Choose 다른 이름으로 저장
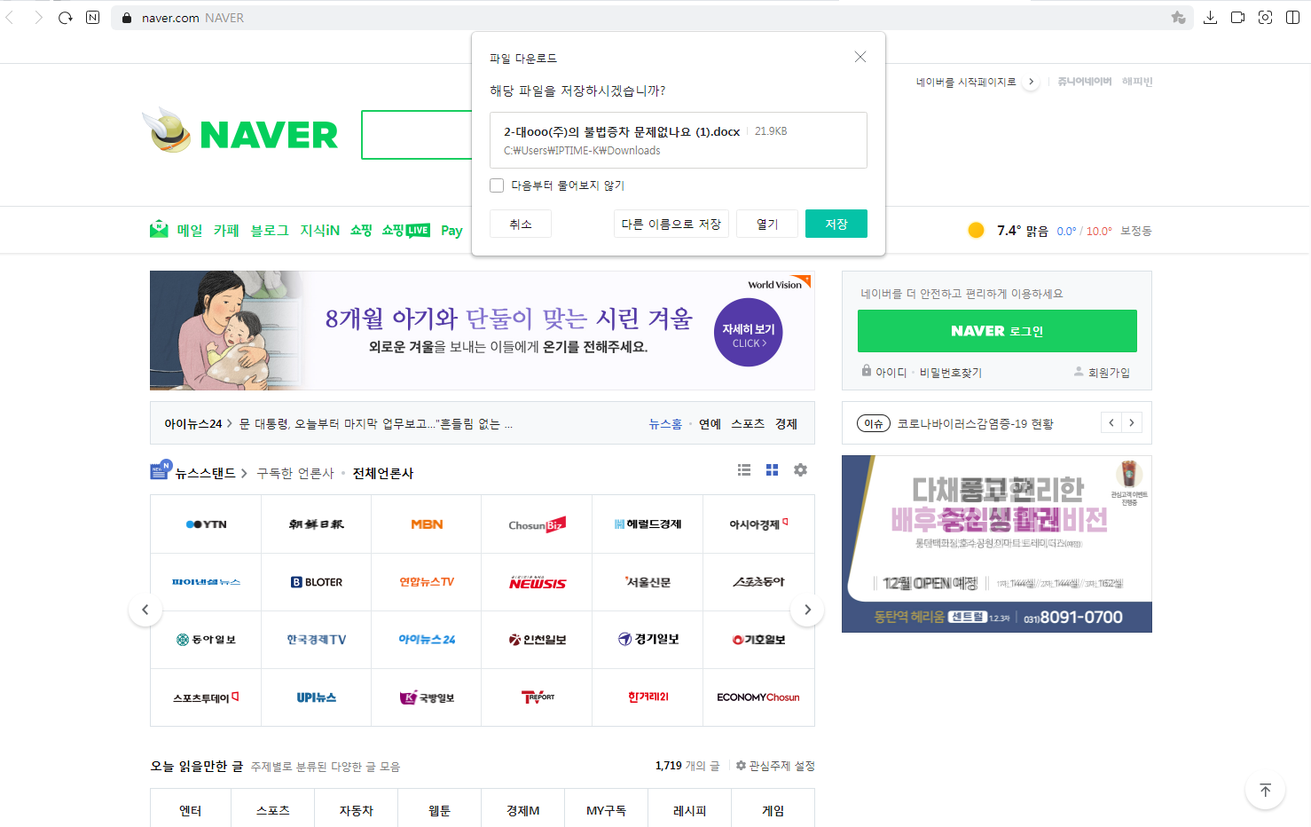The width and height of the screenshot is (1311, 827). pos(671,224)
